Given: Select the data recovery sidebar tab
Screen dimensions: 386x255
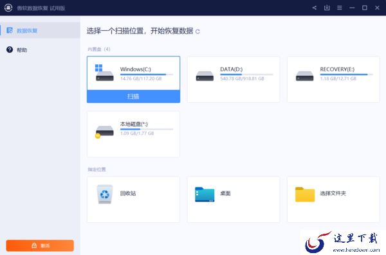Looking at the screenshot, I should (x=40, y=30).
